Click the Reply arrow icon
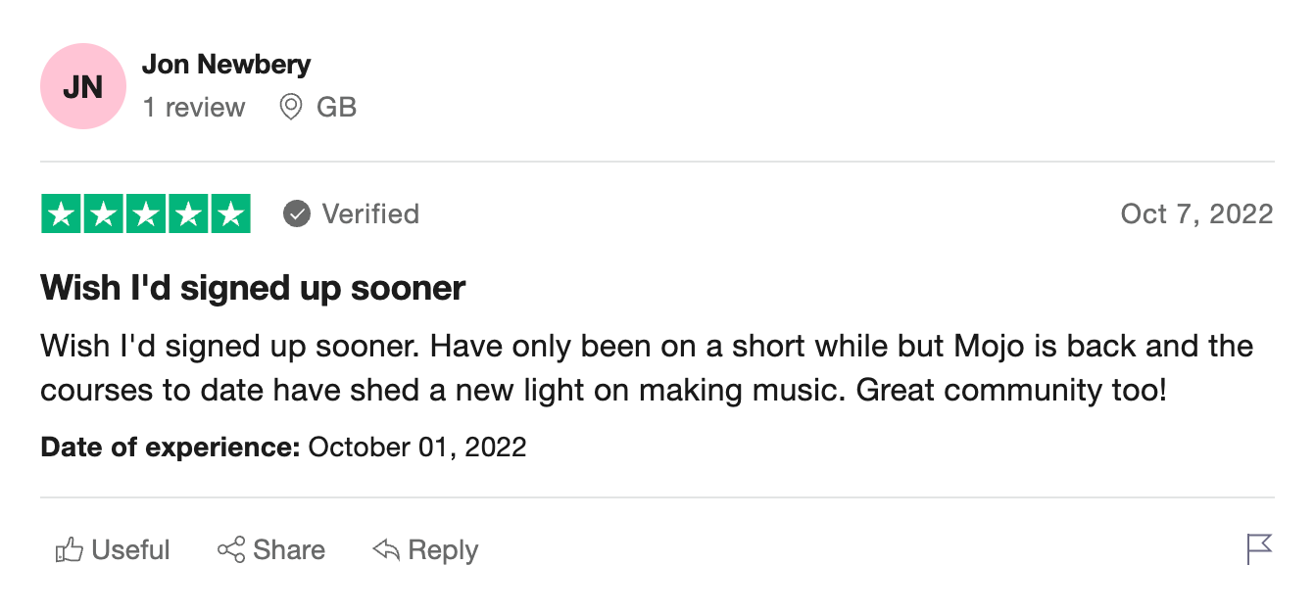The image size is (1315, 613). pyautogui.click(x=386, y=550)
